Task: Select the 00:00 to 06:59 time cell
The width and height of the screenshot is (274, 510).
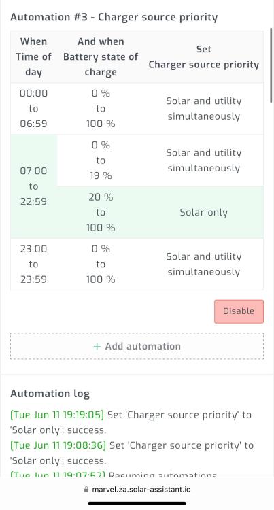Action: click(x=33, y=109)
